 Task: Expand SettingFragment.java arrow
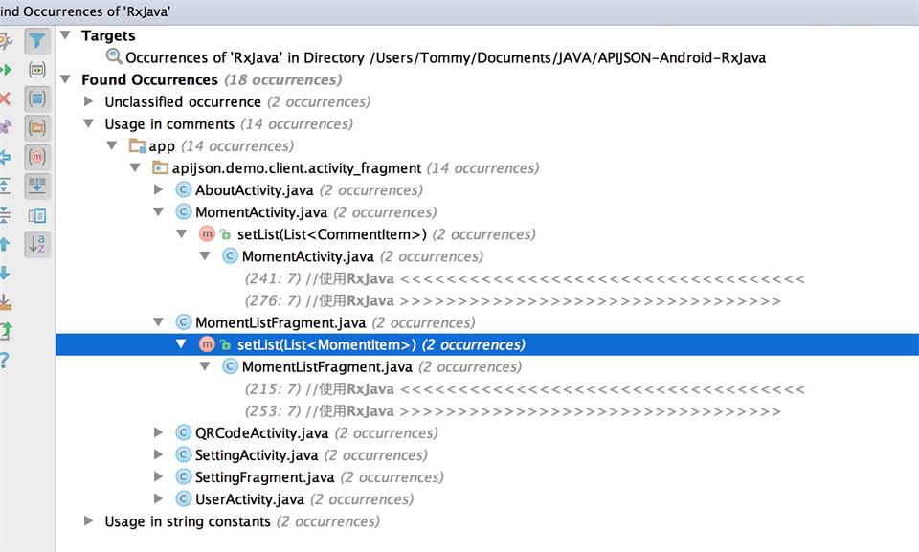(x=158, y=477)
